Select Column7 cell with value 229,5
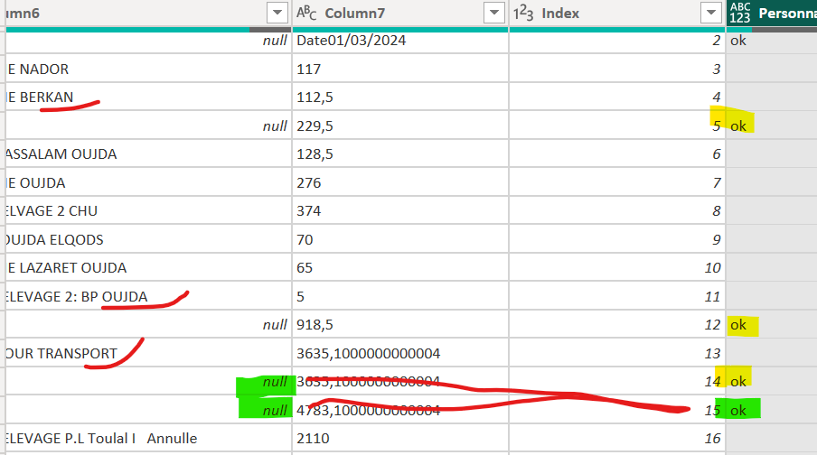The image size is (817, 455). (x=400, y=125)
